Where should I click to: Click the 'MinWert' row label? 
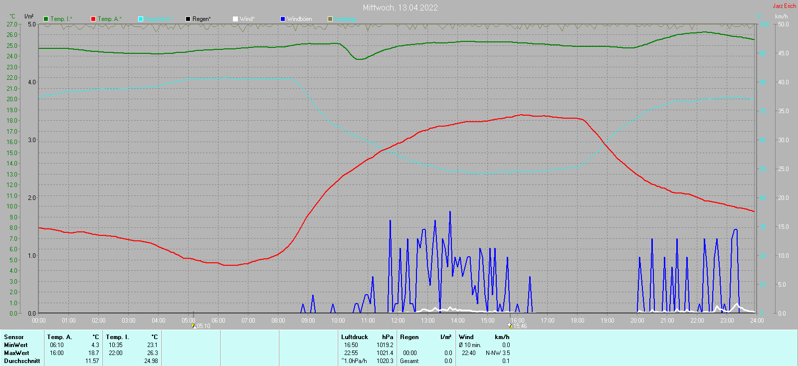coord(16,345)
